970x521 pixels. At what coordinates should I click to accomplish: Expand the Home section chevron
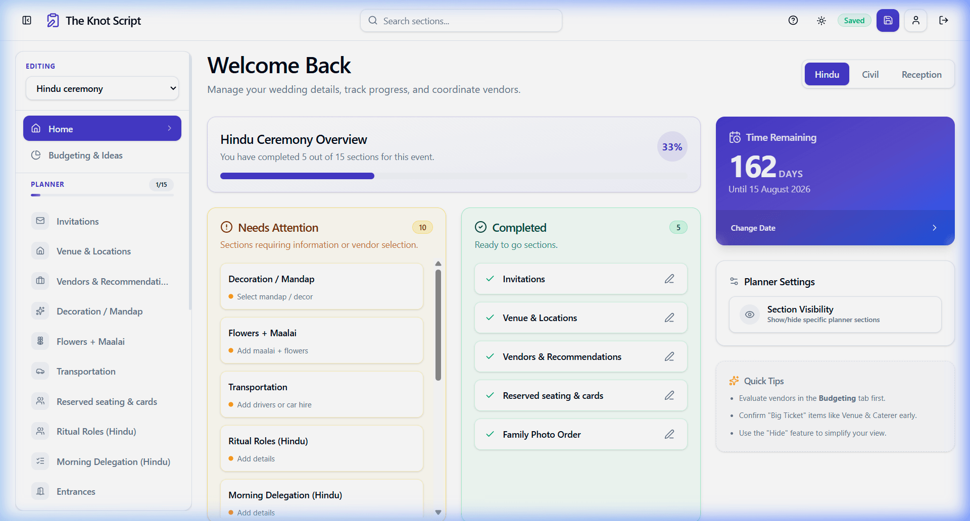pos(169,128)
